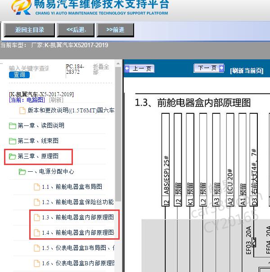Click the folder icon of 电源分配中心

click(22, 172)
